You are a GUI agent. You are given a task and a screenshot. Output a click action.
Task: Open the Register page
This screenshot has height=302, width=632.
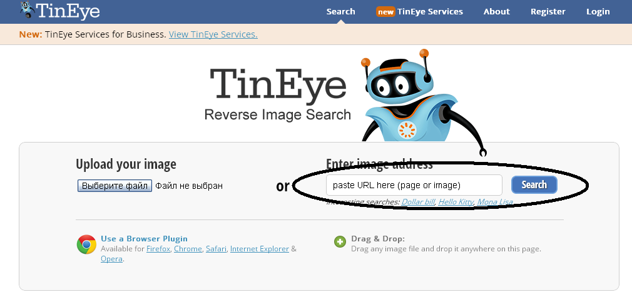coord(548,11)
